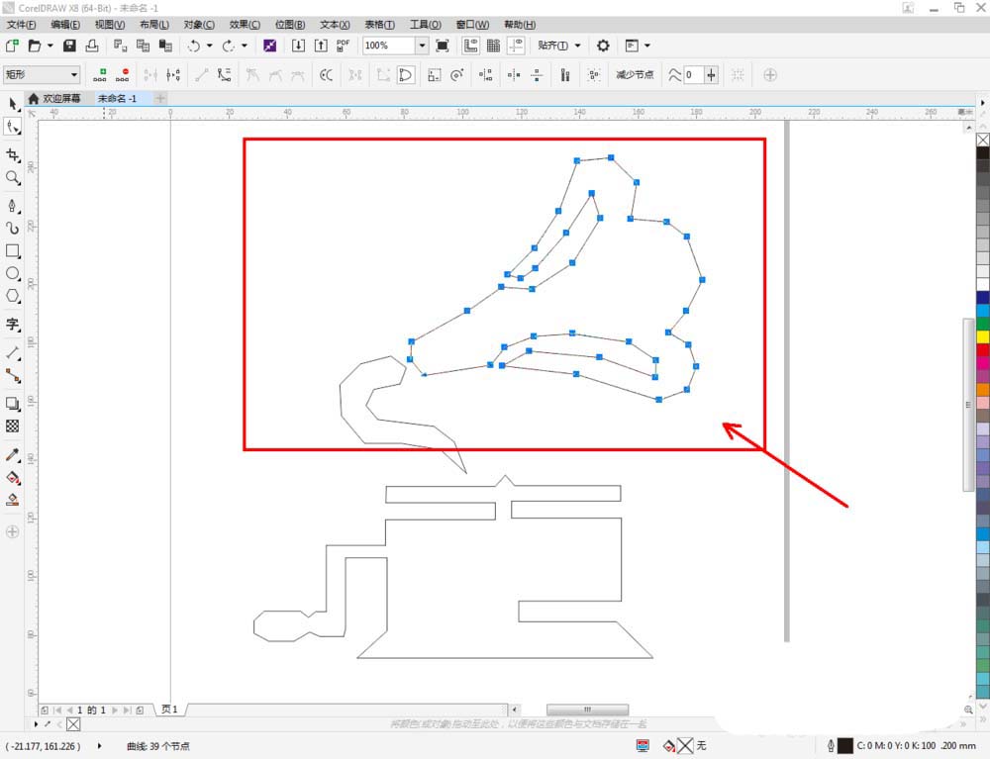Toggle the show grid button

[493, 46]
